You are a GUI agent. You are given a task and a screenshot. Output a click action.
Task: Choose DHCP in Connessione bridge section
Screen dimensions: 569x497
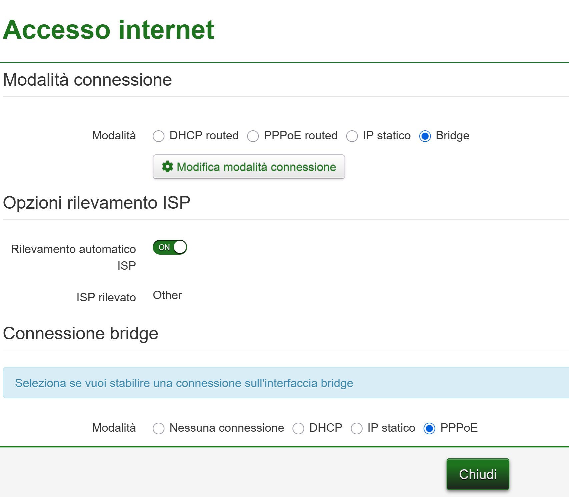coord(298,428)
